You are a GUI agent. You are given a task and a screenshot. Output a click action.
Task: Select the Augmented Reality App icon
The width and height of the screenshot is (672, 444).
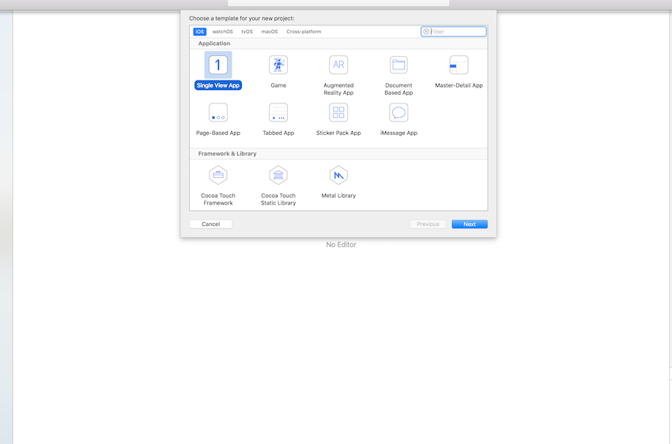click(x=338, y=65)
